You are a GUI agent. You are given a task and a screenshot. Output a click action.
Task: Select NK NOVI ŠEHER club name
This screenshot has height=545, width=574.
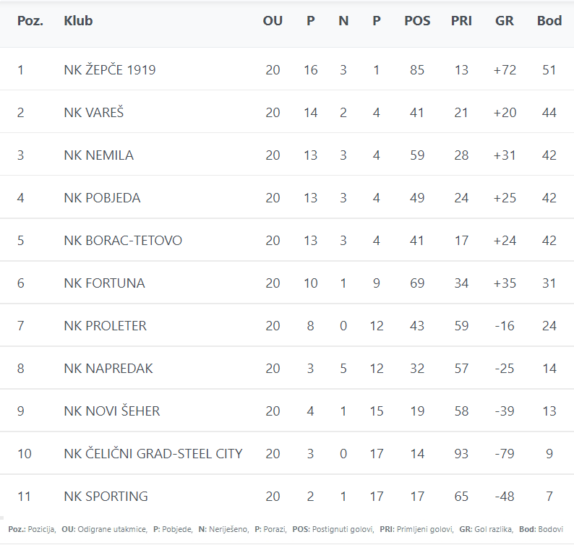(x=112, y=411)
